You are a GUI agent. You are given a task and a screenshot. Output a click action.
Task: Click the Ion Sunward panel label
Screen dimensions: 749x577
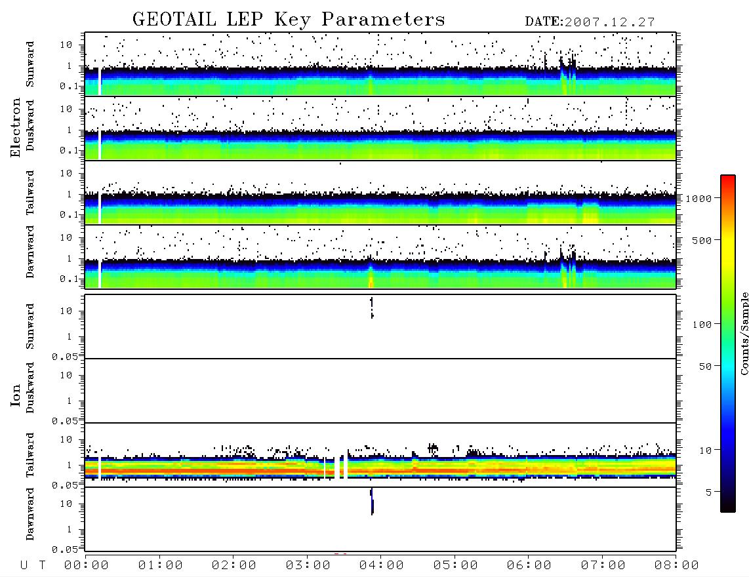[30, 327]
